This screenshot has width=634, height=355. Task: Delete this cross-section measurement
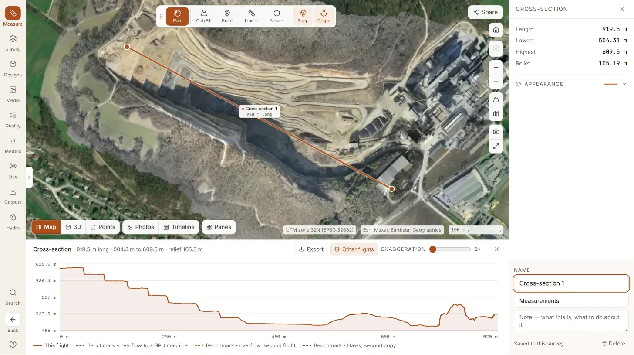click(614, 344)
